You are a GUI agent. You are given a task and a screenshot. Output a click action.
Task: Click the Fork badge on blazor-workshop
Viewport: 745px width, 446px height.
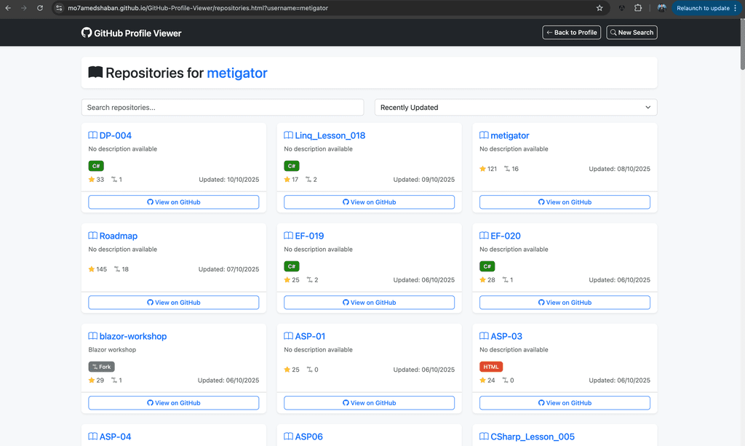[101, 367]
